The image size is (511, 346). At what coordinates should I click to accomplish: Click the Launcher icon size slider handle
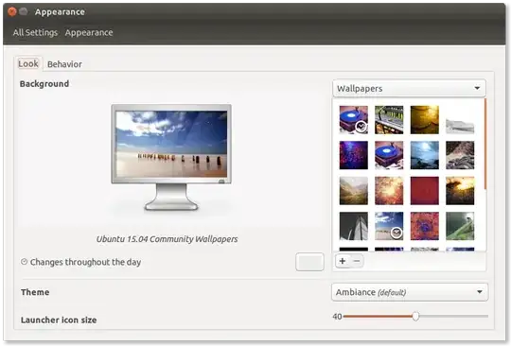(415, 316)
